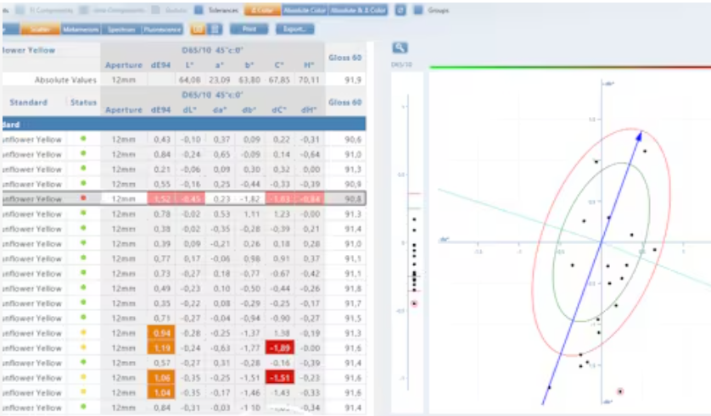Select the orange layout view icon
Viewport: 711px width, 416px height.
(198, 29)
